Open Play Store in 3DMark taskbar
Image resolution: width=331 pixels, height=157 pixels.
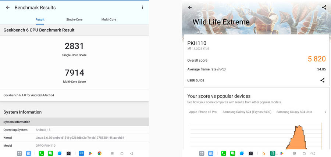point(282,153)
